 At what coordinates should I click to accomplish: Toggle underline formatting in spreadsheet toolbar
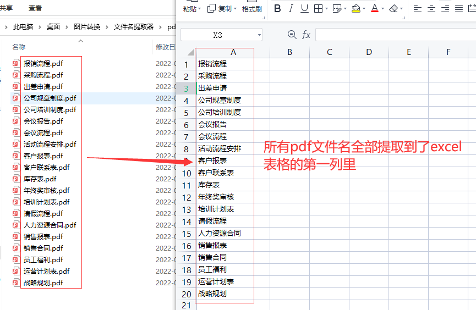pos(304,8)
